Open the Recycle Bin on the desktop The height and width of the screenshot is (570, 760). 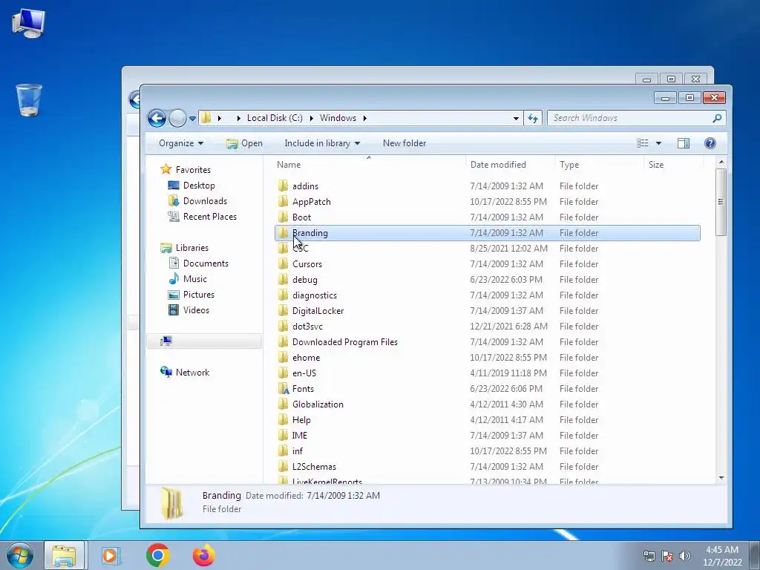click(29, 100)
